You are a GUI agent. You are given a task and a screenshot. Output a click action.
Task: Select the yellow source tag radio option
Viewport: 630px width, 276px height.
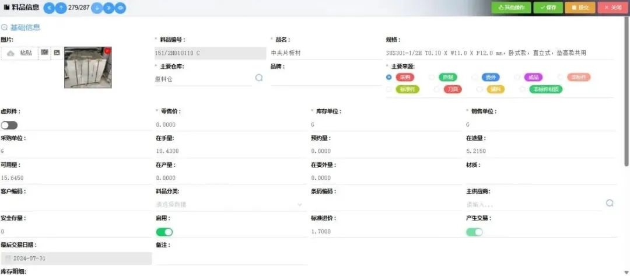click(479, 89)
